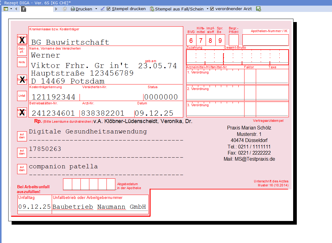Click the Apotheken-Nummer / IK field
The image size is (332, 243).
click(x=266, y=40)
